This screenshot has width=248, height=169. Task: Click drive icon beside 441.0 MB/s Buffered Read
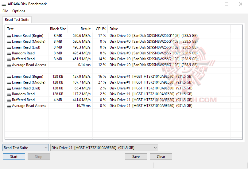tap(9, 100)
